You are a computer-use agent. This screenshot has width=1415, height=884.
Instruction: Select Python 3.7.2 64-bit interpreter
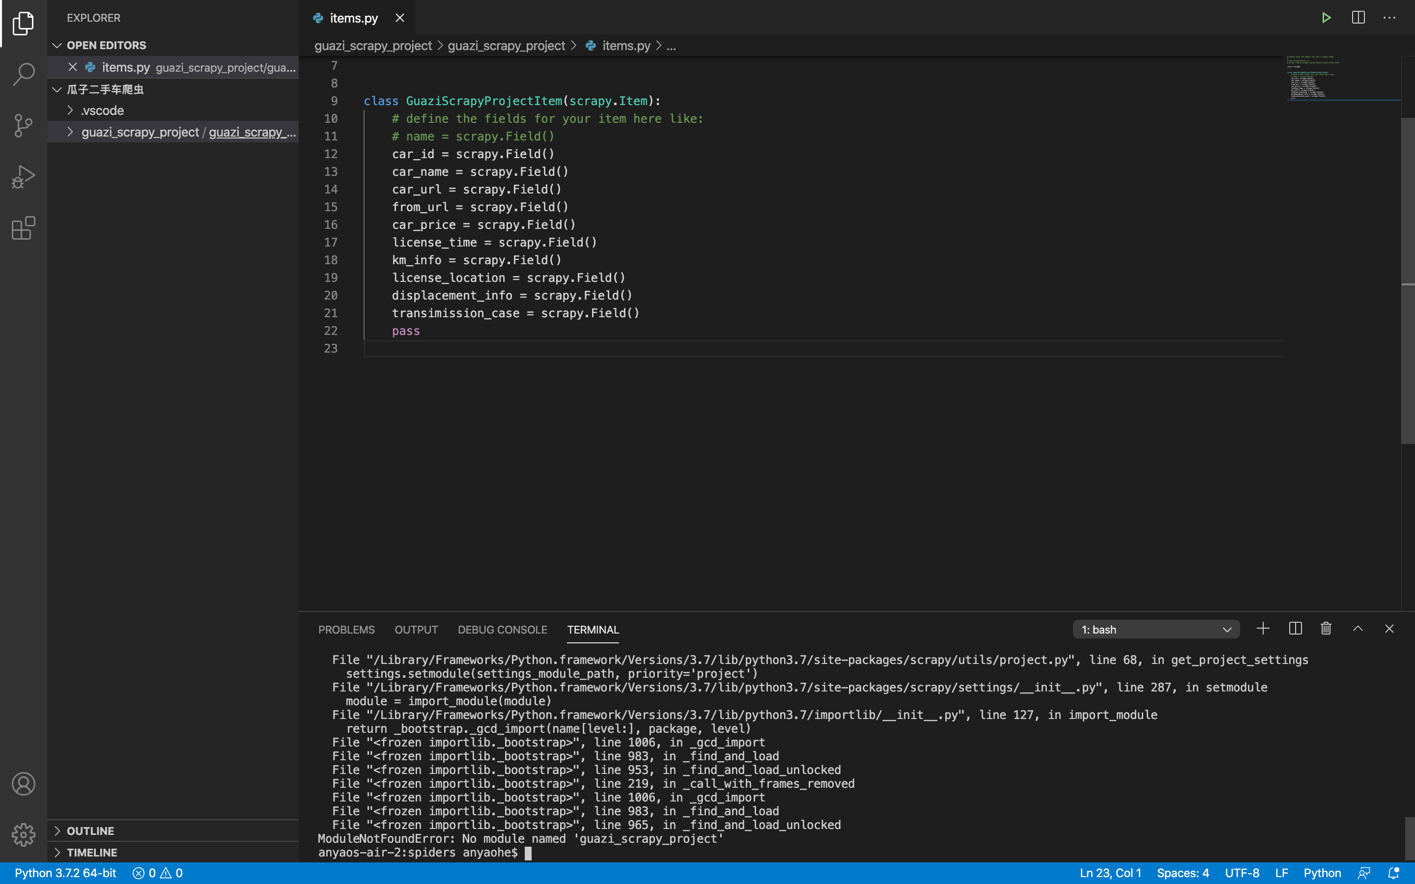pyautogui.click(x=65, y=873)
